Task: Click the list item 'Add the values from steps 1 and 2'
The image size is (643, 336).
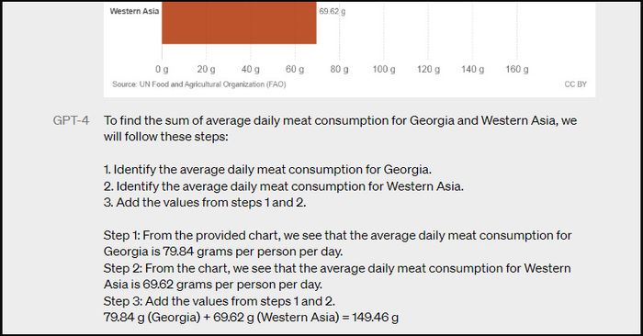Action: click(205, 202)
